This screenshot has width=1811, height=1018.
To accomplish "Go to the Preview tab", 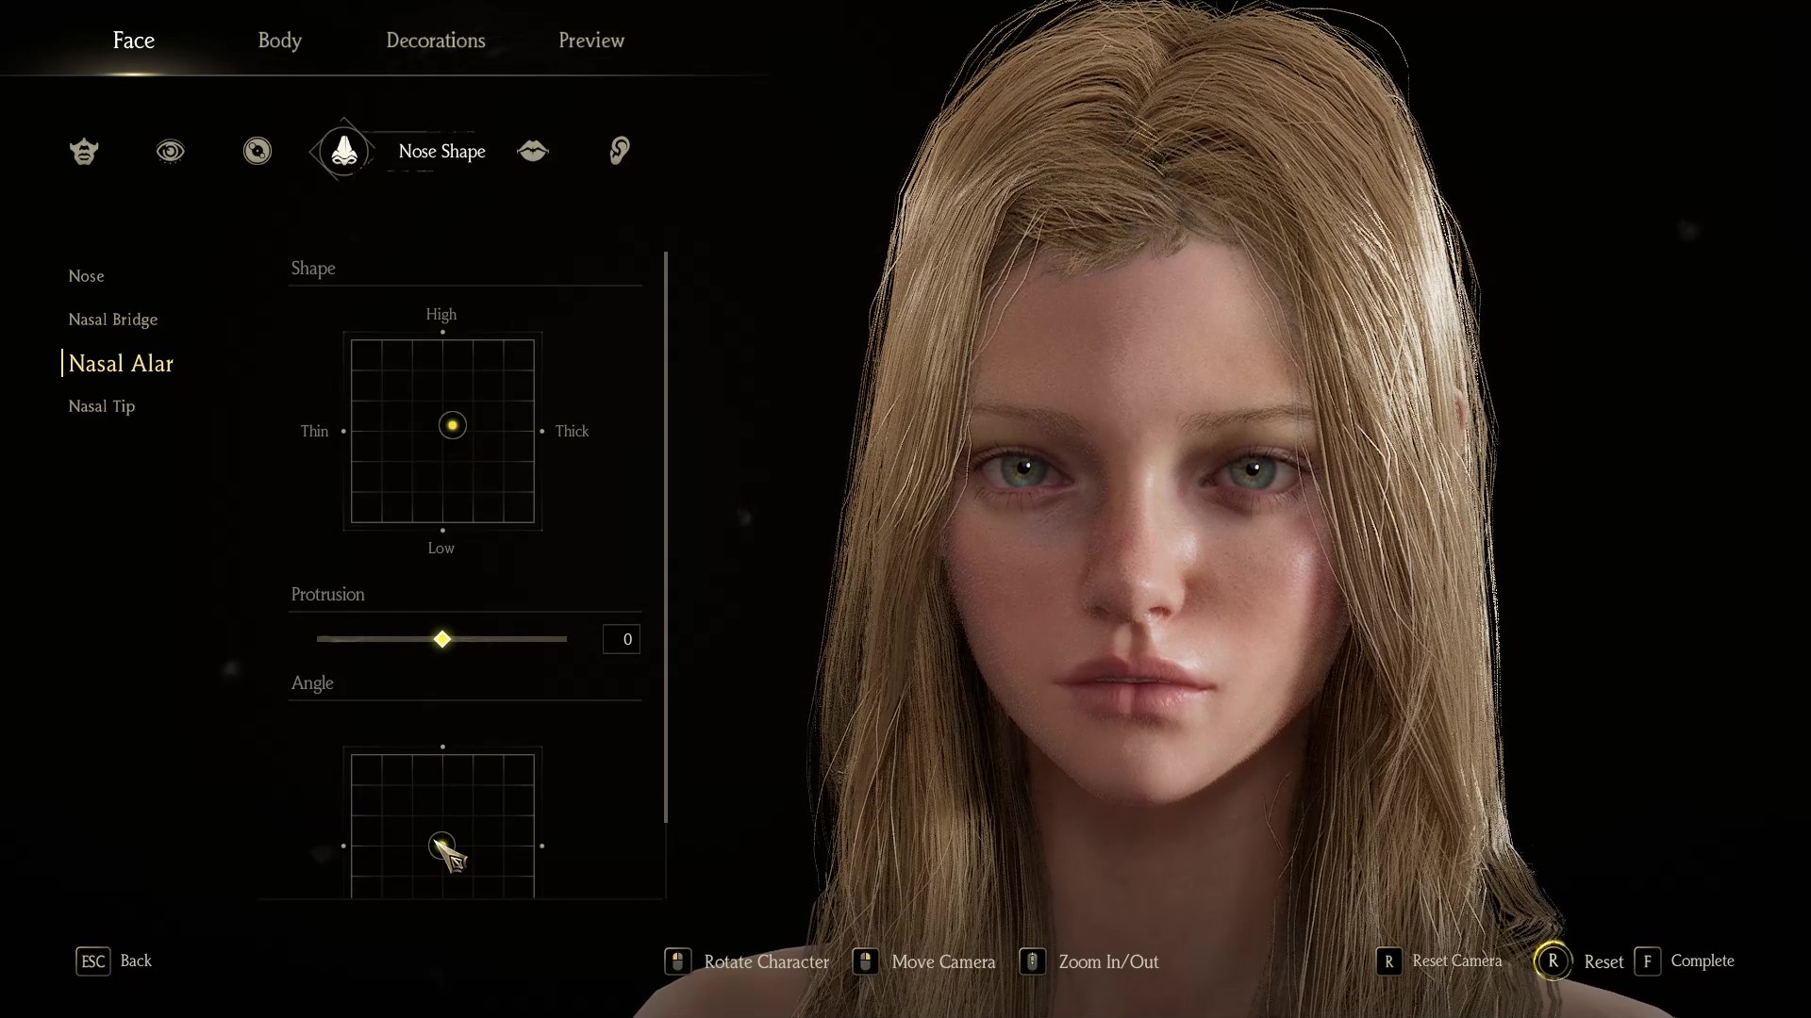I will (x=590, y=41).
